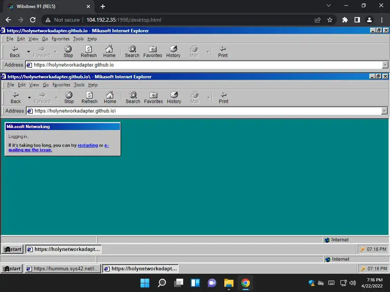Click Home in outer Explorer window toolbar

(x=109, y=52)
